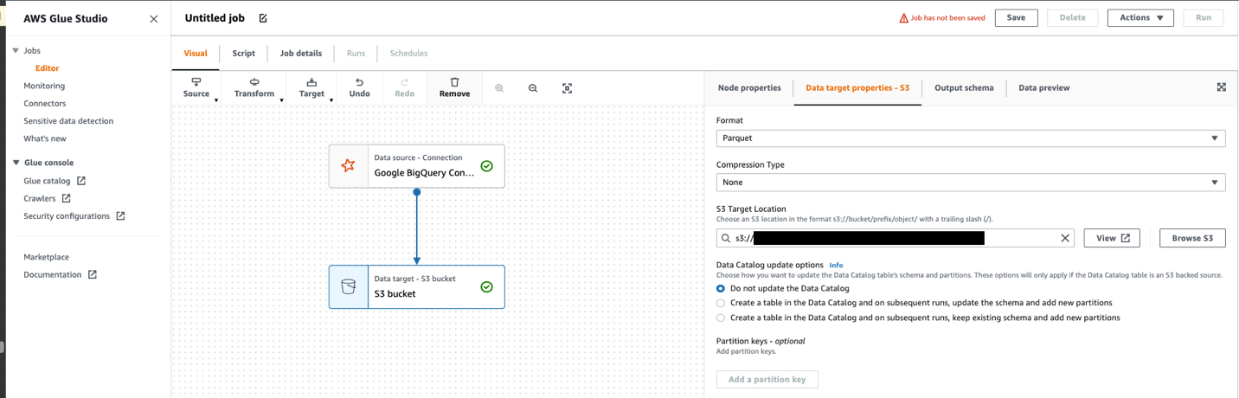Viewport: 1239px width, 398px height.
Task: Click the search icon in S3 location field
Action: (x=726, y=238)
